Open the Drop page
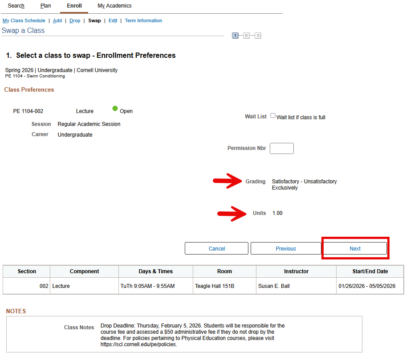The width and height of the screenshot is (406, 356). tap(75, 20)
